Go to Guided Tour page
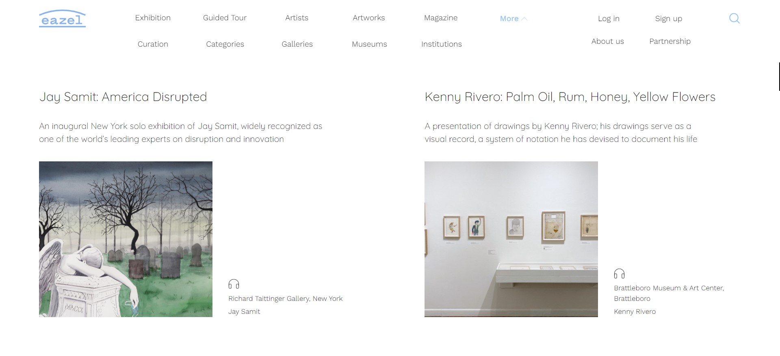Image resolution: width=780 pixels, height=356 pixels. [225, 18]
